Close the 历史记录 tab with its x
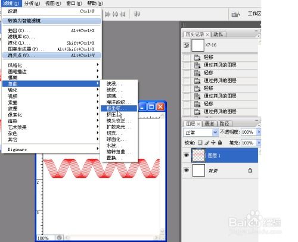The image size is (298, 242). pos(207,34)
